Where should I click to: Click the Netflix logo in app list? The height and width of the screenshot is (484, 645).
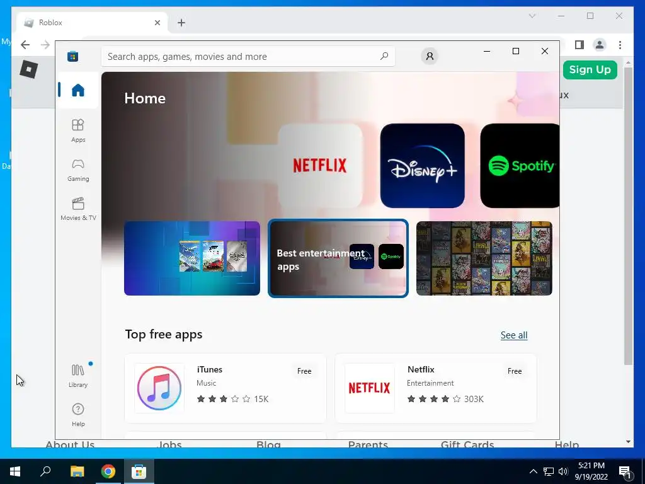(x=369, y=388)
